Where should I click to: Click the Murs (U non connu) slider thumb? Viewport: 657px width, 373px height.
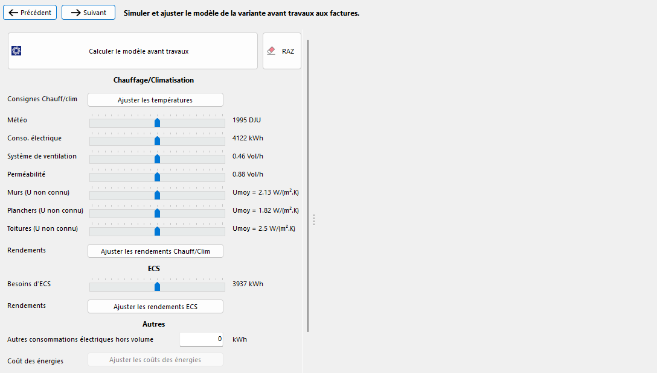[x=157, y=195]
